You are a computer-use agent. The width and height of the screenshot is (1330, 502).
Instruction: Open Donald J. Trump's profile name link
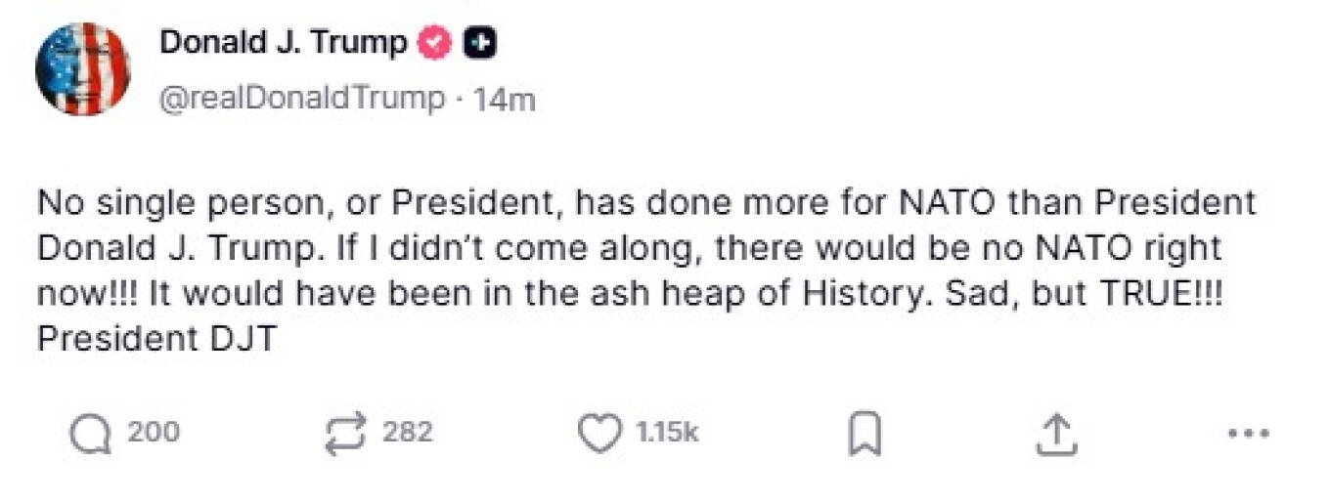[283, 43]
